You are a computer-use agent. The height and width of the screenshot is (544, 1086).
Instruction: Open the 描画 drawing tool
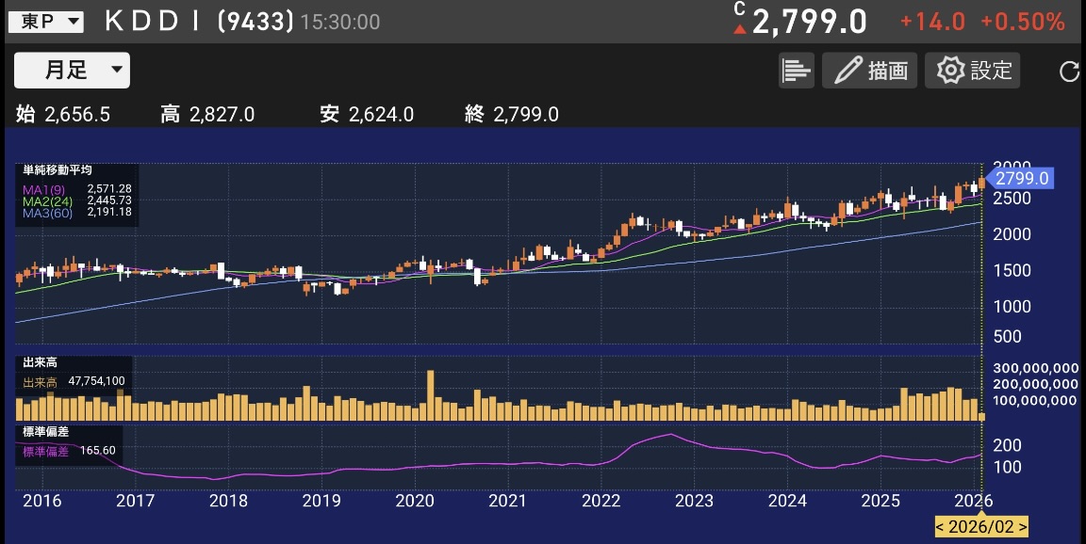pyautogui.click(x=869, y=70)
